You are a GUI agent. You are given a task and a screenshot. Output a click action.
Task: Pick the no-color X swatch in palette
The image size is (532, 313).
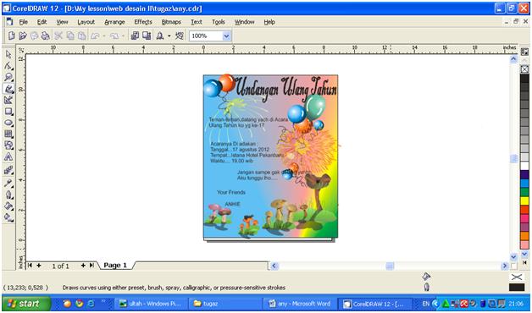click(524, 69)
